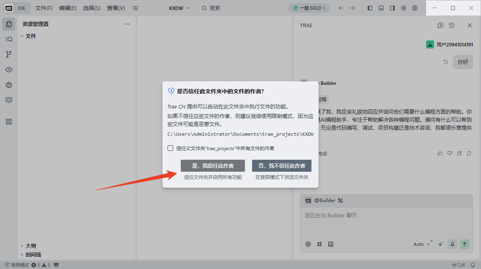Click 是，我信任此作者 in the trust dialog

[213, 165]
